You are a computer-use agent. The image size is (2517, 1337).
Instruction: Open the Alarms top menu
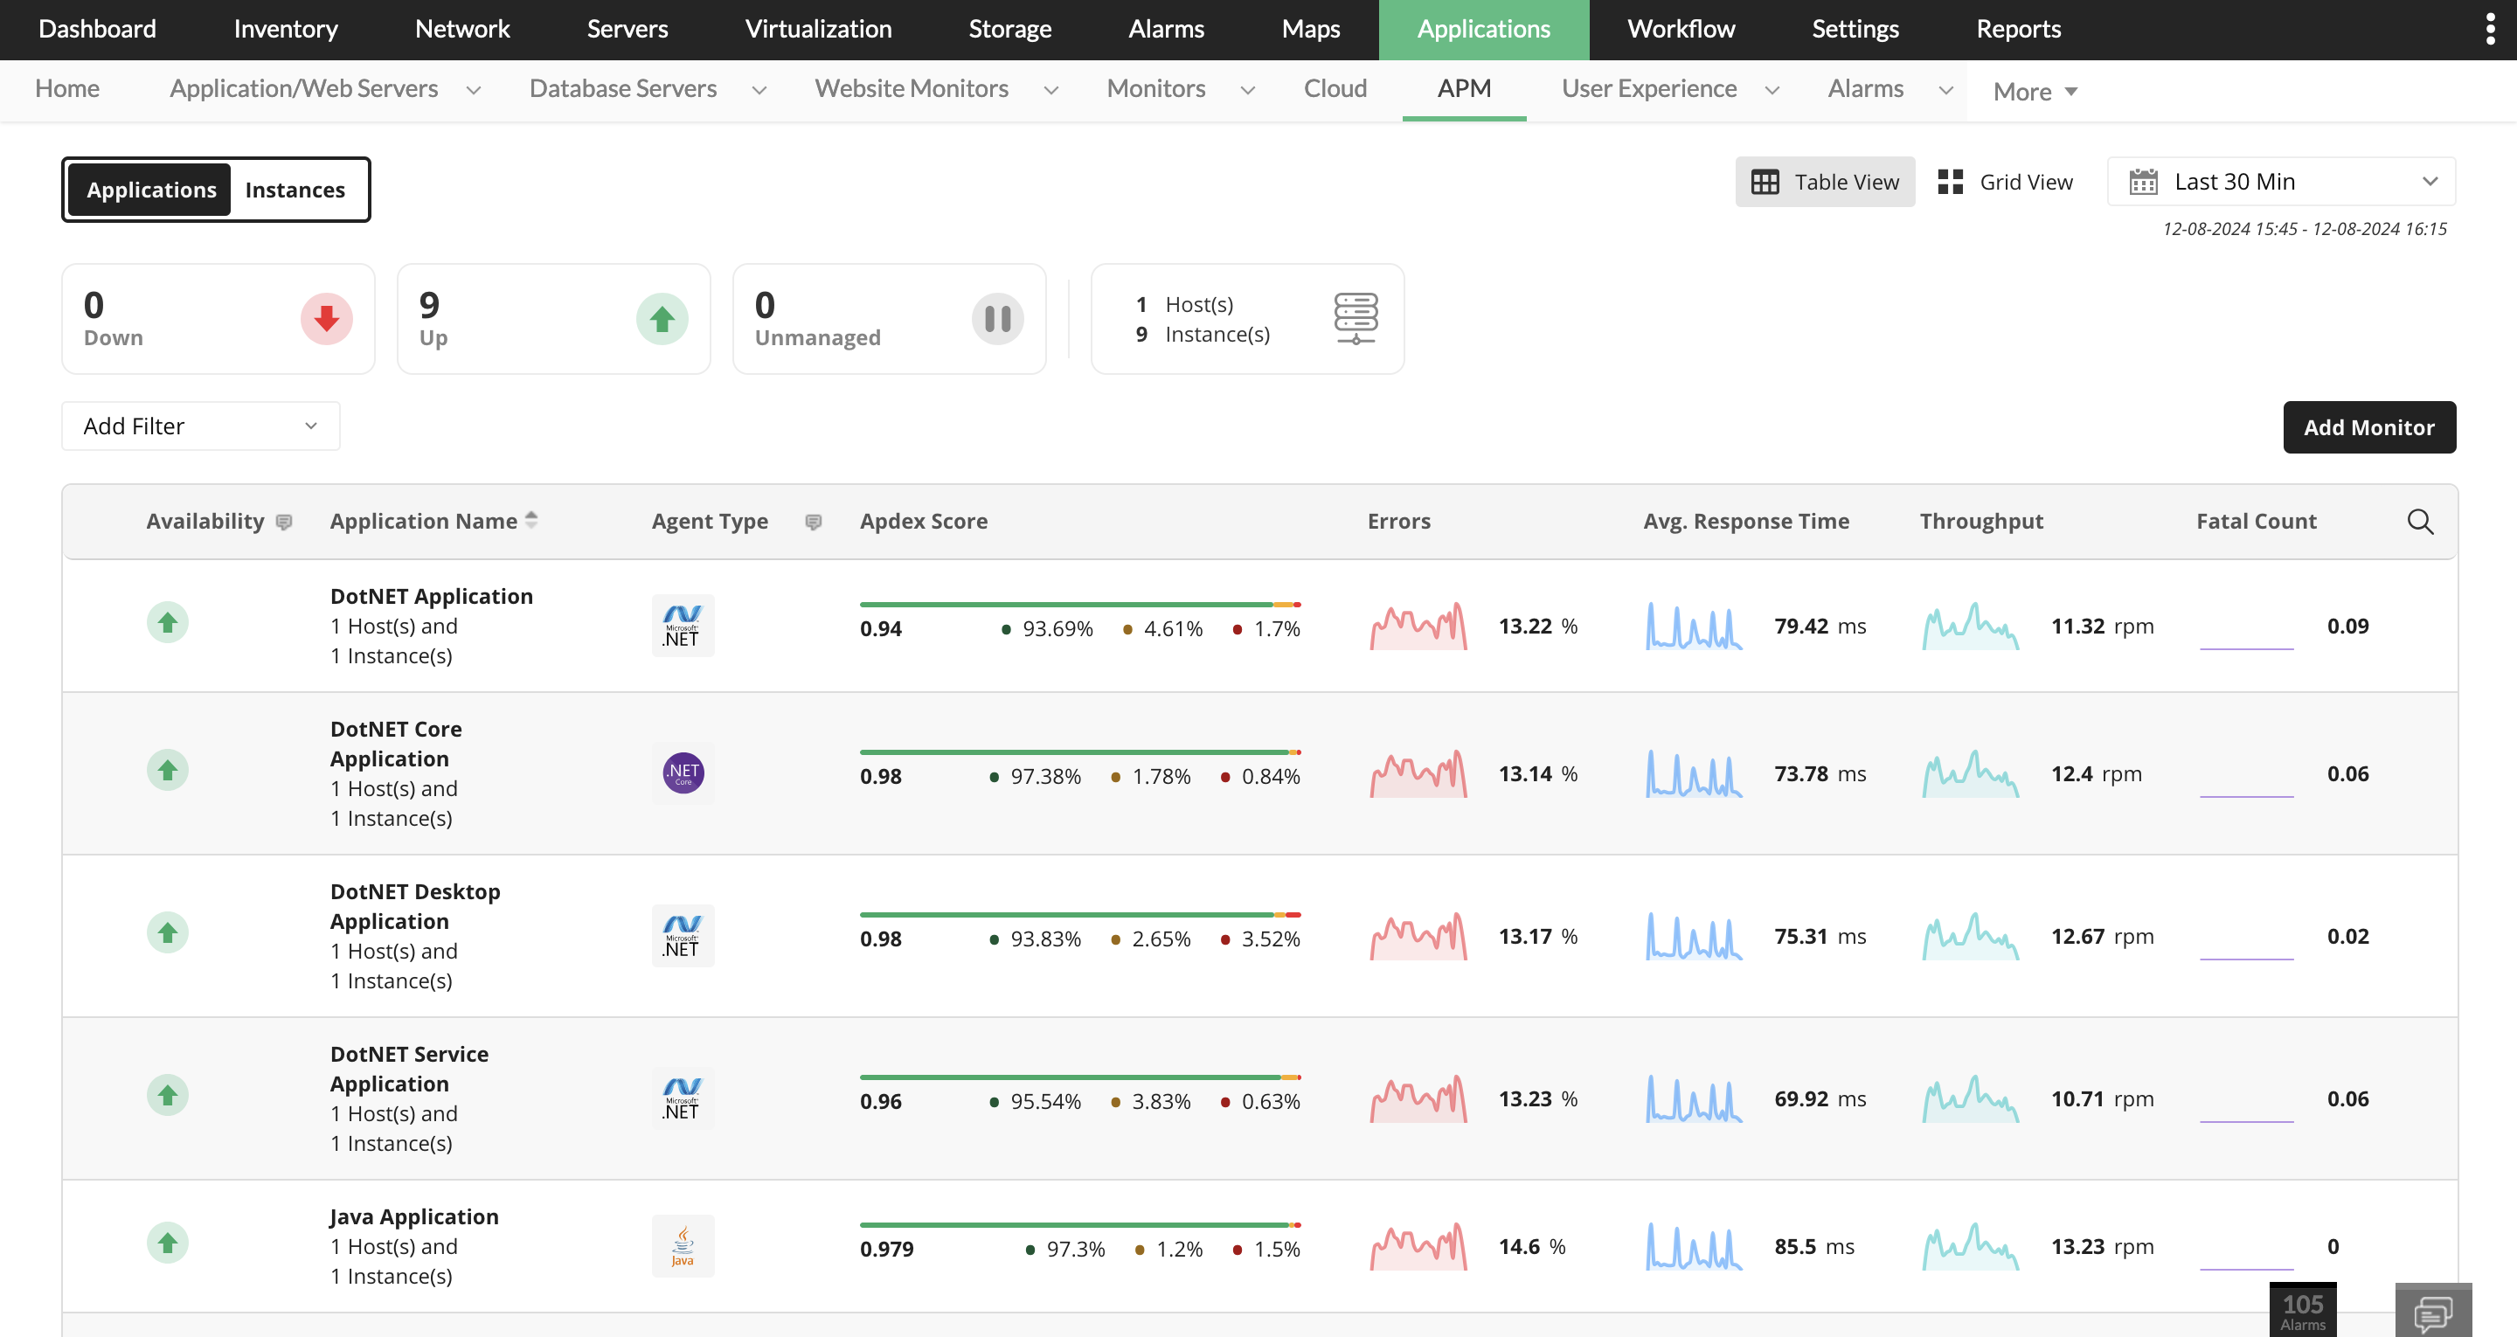[1166, 30]
